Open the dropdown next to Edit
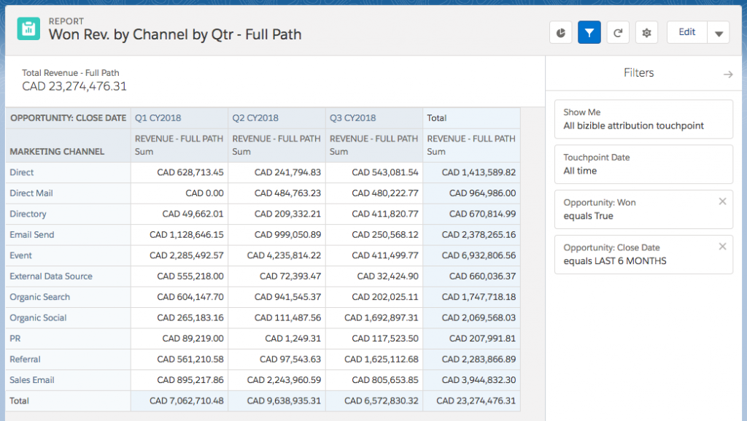Screen dimensions: 747x421 [x=719, y=33]
